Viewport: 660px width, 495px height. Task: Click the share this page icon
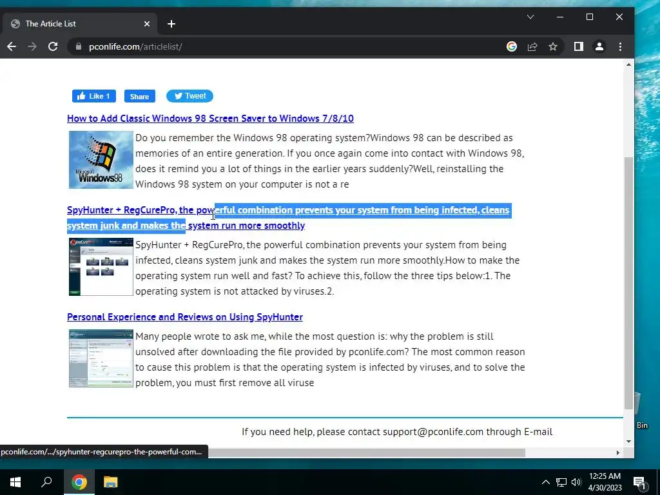coord(532,46)
